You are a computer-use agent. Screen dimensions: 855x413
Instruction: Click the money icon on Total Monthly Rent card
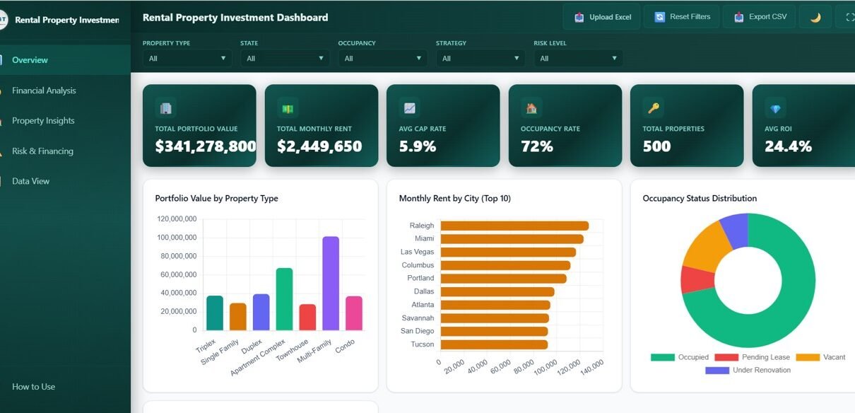(288, 108)
